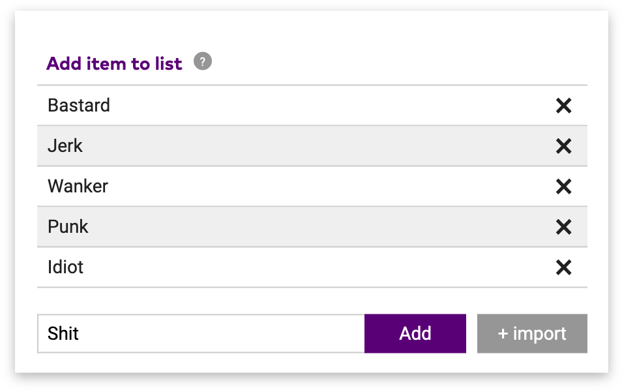Viewport: 622px width, 390px height.
Task: Click the 'Wanker' label text
Action: [x=78, y=187]
